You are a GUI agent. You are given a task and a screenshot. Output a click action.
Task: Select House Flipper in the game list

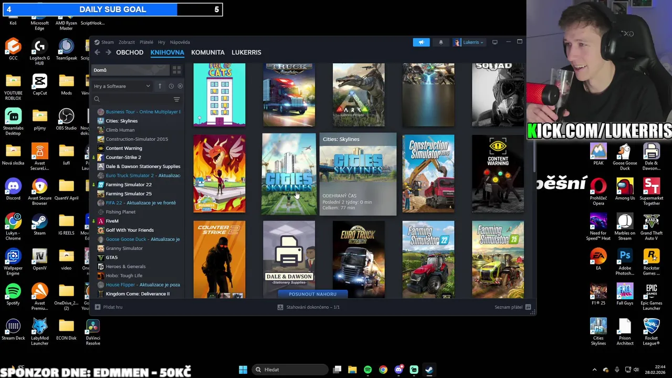139,285
